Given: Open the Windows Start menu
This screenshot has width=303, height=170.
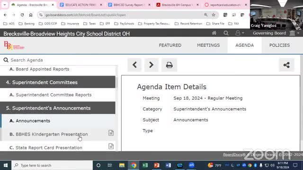Looking at the screenshot, I should tap(6, 165).
